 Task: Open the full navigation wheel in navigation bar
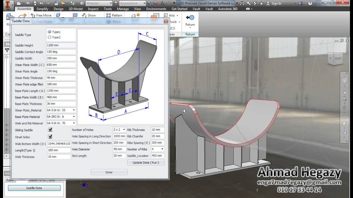344,81
